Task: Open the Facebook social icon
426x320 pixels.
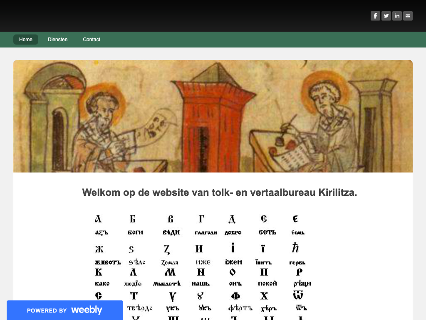Action: [x=375, y=16]
